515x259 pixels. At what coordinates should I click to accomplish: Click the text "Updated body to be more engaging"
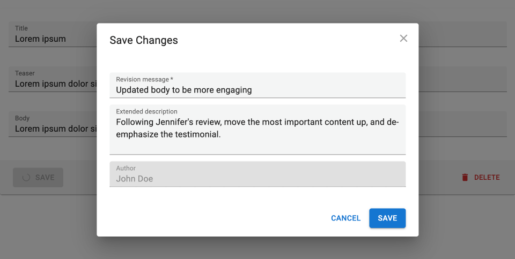(x=183, y=90)
